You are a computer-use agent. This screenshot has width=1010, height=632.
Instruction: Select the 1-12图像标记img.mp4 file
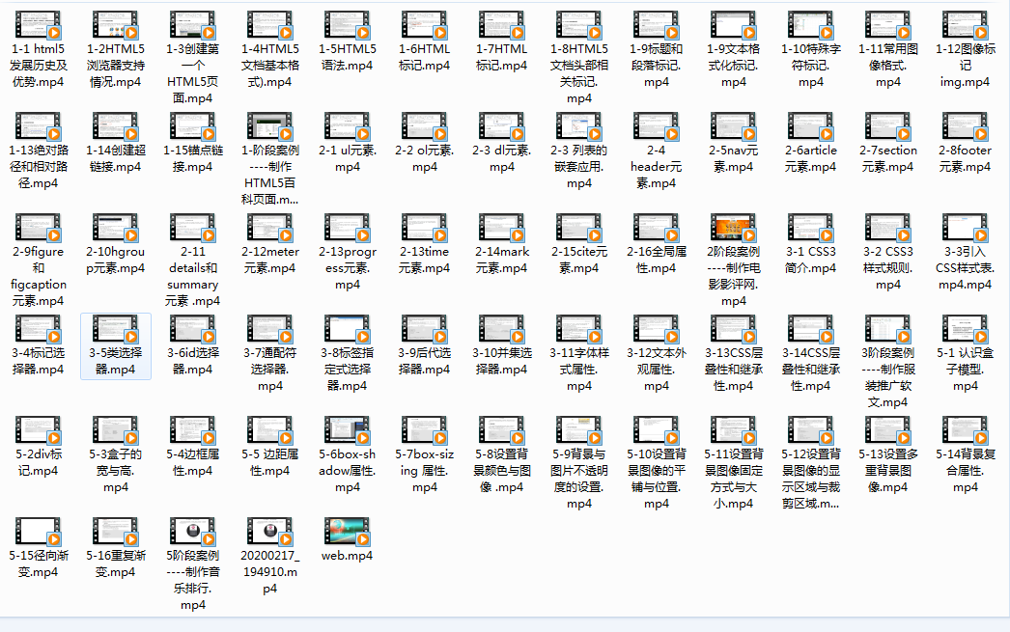click(x=966, y=24)
